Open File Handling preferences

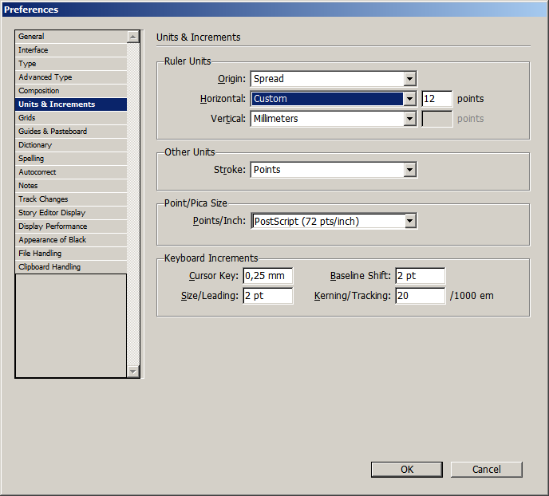point(71,254)
